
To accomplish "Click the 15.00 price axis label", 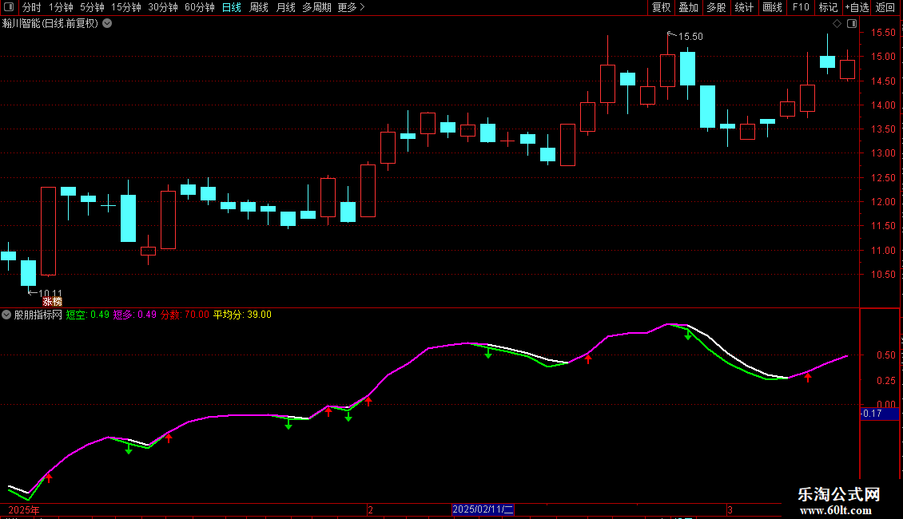I will 883,57.
